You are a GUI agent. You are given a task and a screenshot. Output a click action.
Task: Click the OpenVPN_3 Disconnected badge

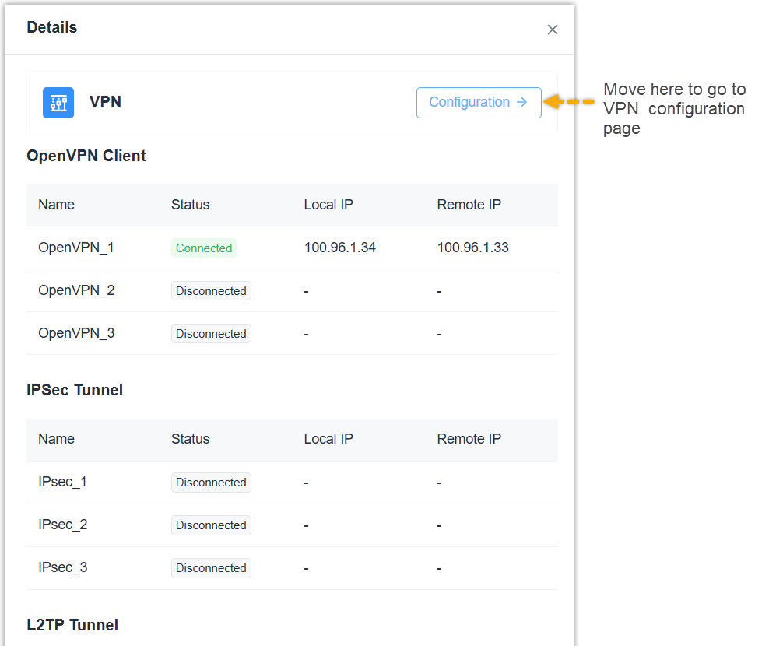(x=211, y=334)
